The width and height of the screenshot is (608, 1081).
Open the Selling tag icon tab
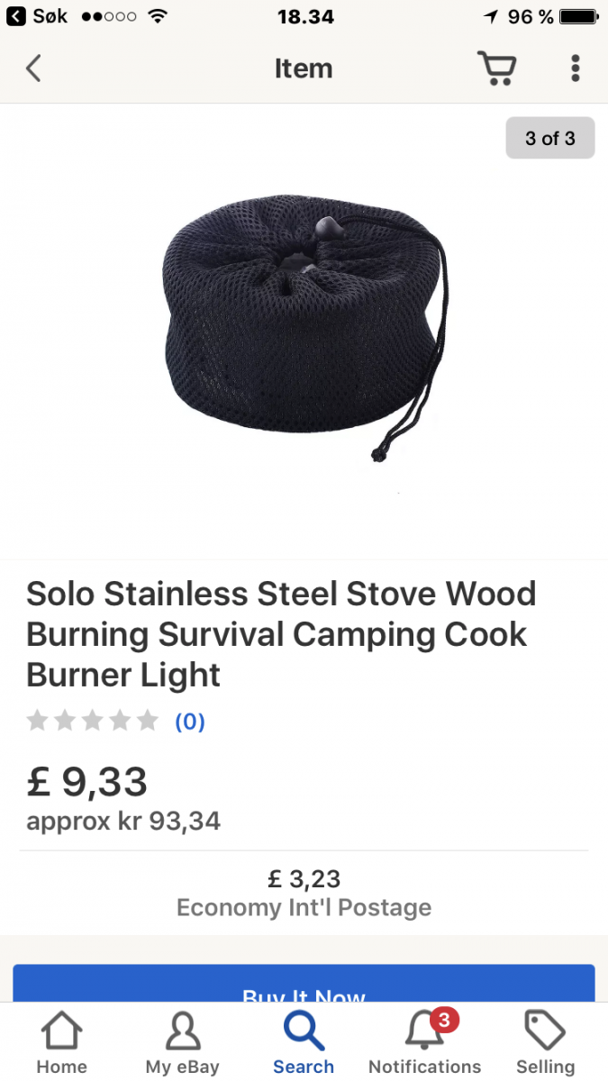click(545, 1042)
